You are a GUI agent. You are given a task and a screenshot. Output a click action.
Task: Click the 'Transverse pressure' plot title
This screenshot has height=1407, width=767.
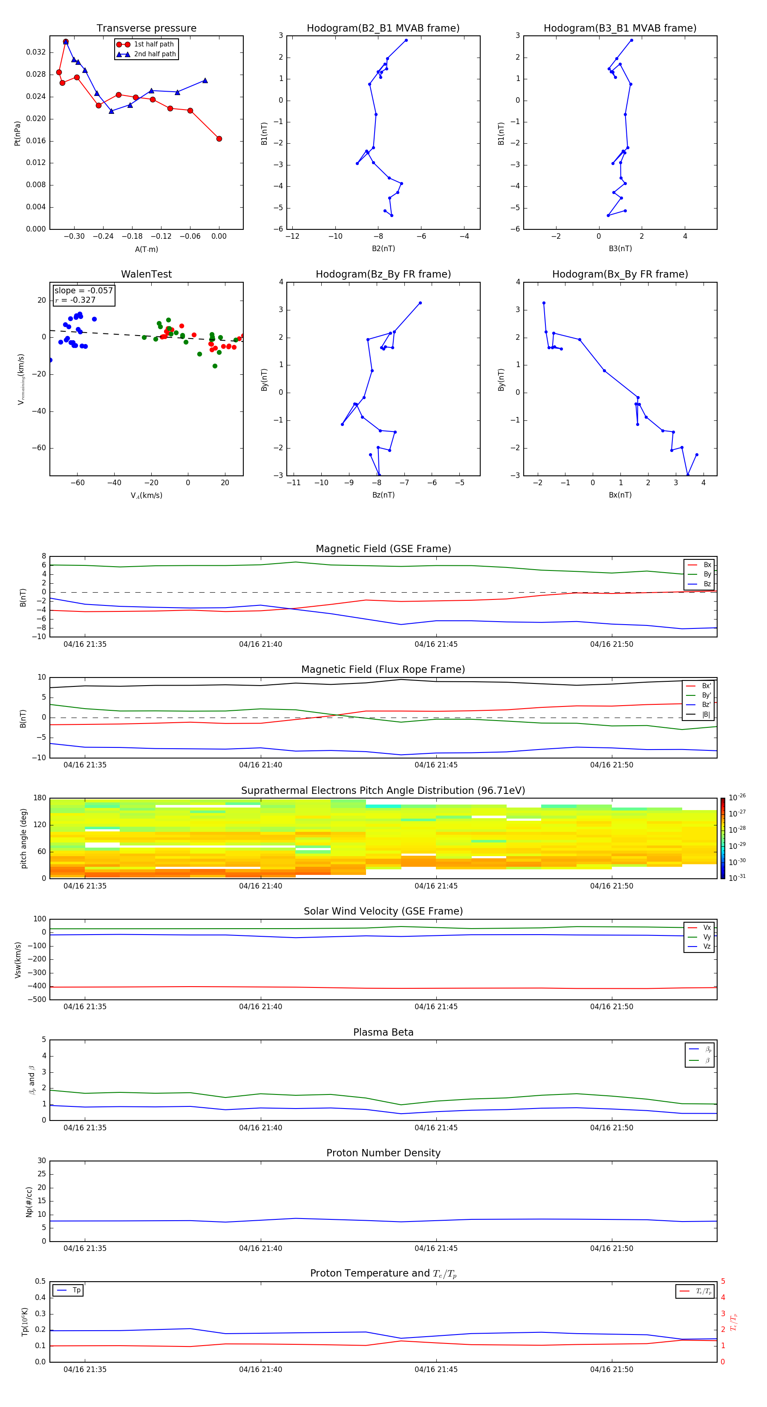(146, 29)
